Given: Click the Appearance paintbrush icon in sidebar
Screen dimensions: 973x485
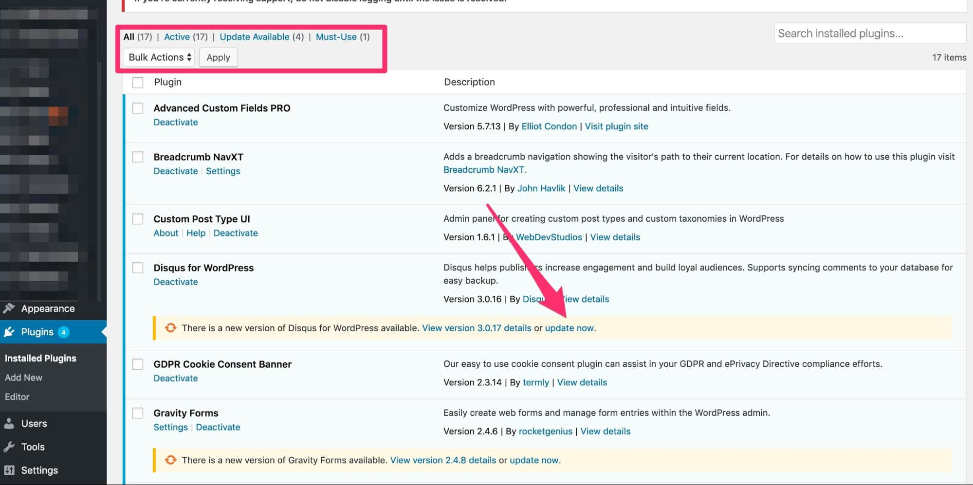Looking at the screenshot, I should (x=9, y=308).
